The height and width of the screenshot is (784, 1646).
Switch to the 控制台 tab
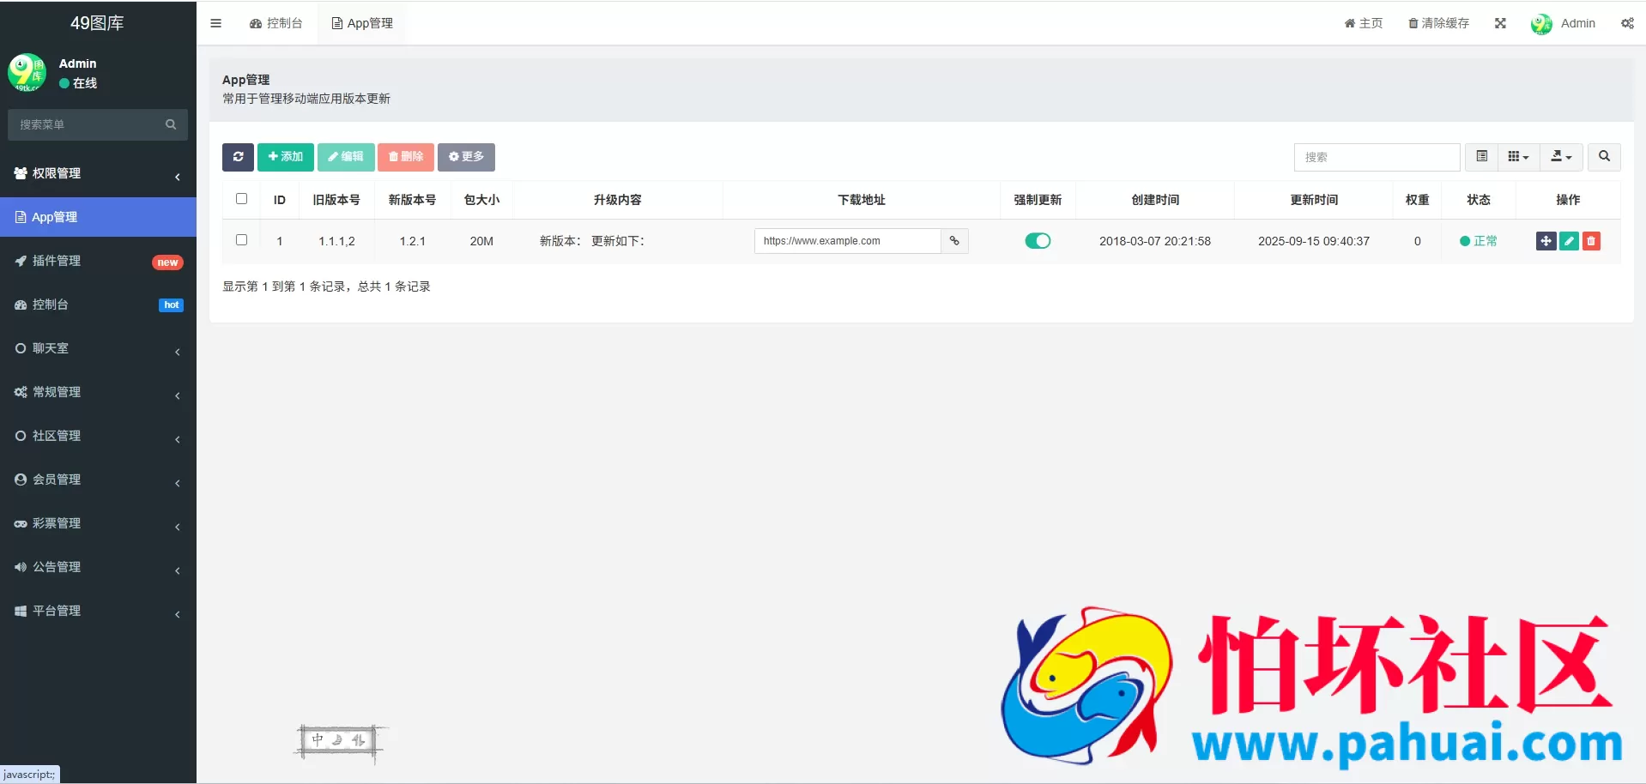click(x=276, y=23)
